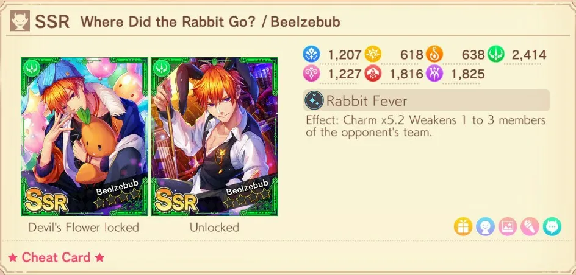Click the Cheat Card label
576x275 pixels.
coord(56,257)
